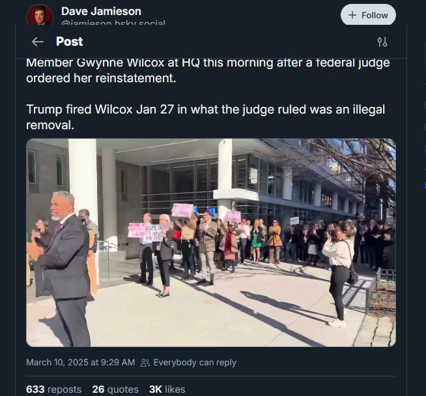Open thread preferences sliders icon

[382, 42]
